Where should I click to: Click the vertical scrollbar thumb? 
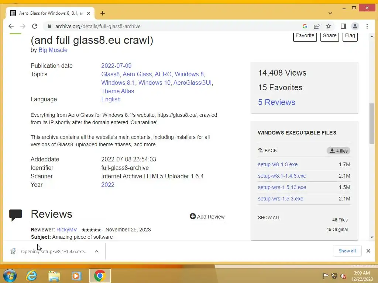click(x=372, y=124)
